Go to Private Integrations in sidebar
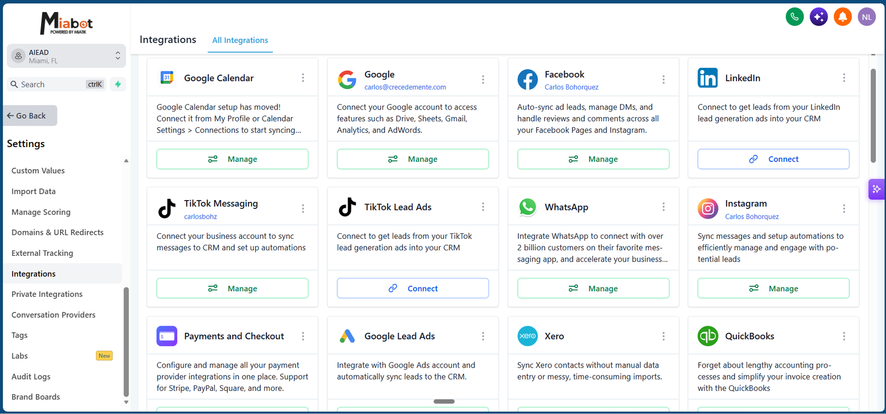886x414 pixels. [47, 294]
